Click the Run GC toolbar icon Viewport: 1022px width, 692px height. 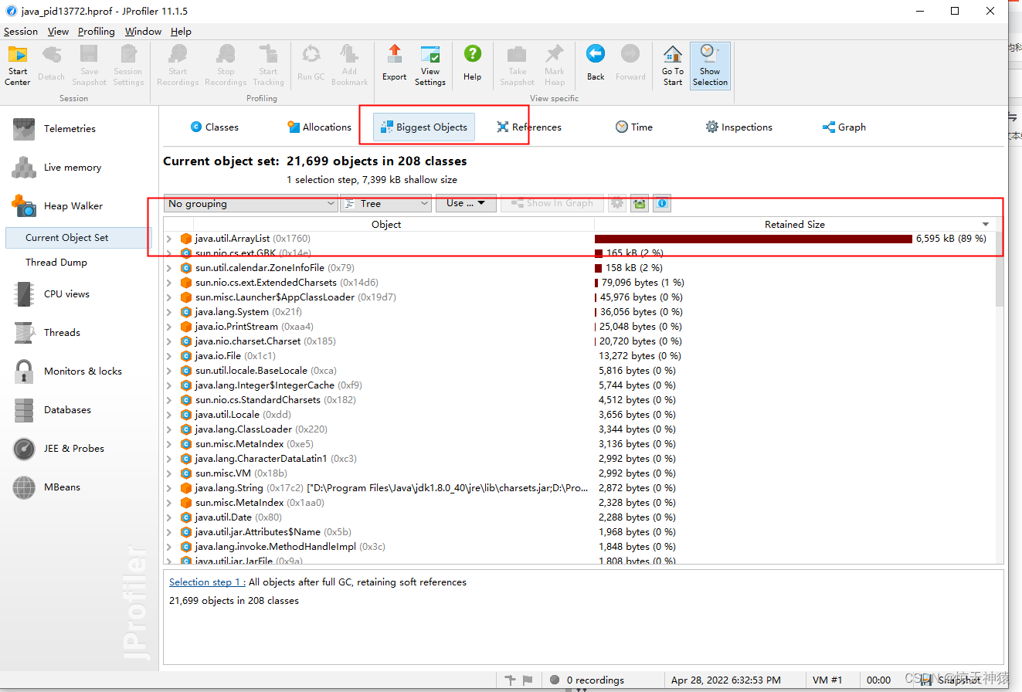click(311, 64)
